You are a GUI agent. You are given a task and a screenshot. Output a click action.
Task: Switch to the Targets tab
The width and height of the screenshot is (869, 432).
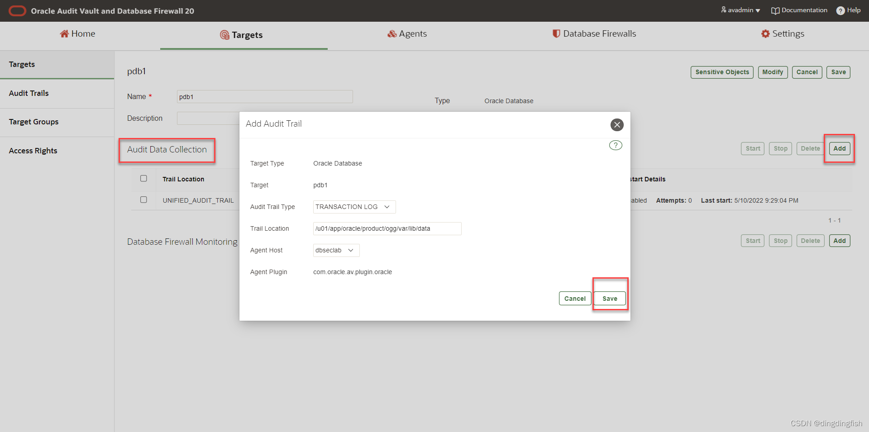pyautogui.click(x=241, y=35)
